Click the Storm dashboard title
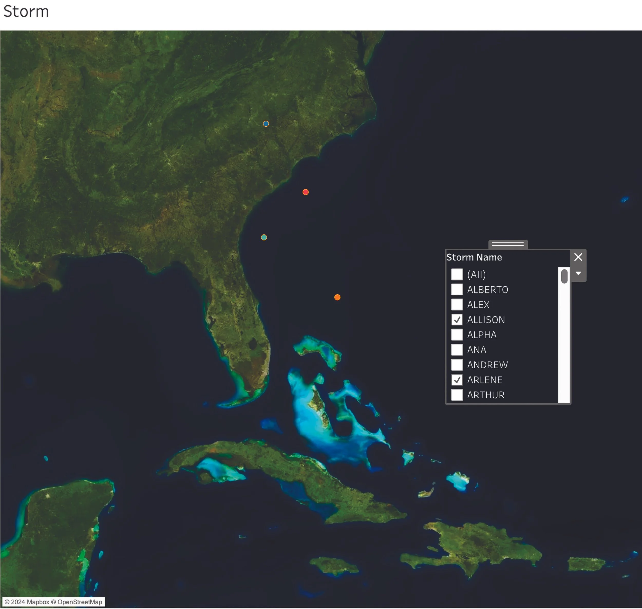The width and height of the screenshot is (642, 609). pyautogui.click(x=26, y=11)
